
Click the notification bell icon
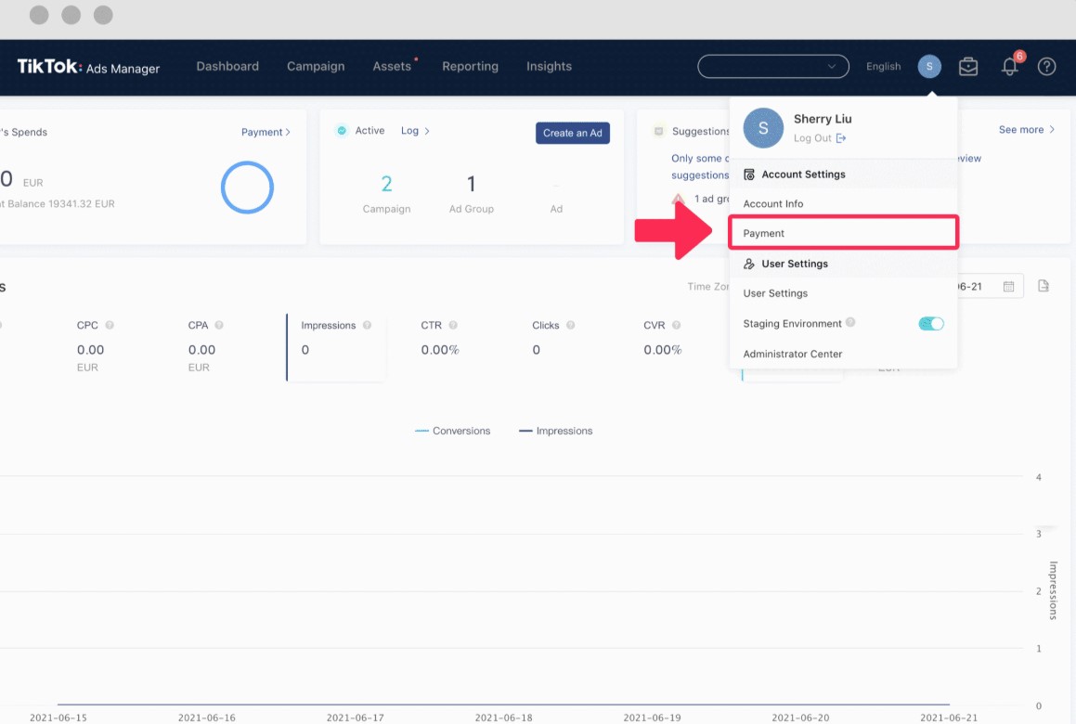click(1009, 67)
